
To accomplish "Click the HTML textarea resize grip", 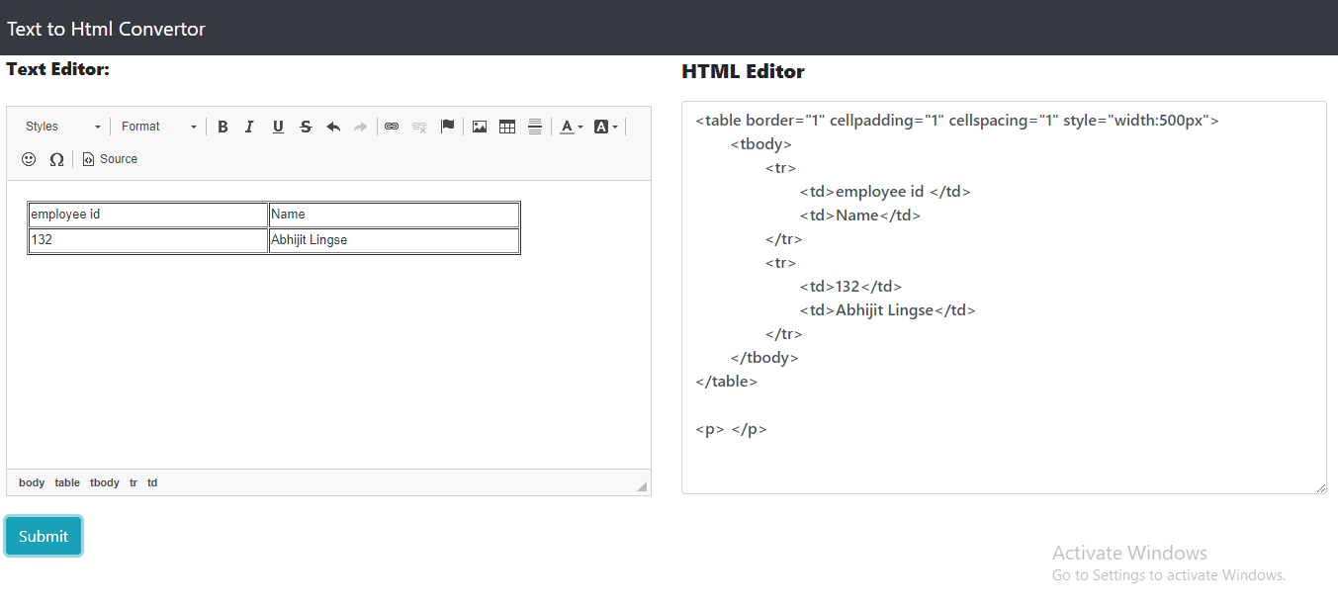I will tap(1320, 487).
